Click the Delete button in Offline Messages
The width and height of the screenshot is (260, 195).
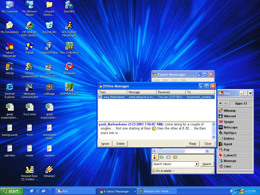(x=120, y=144)
